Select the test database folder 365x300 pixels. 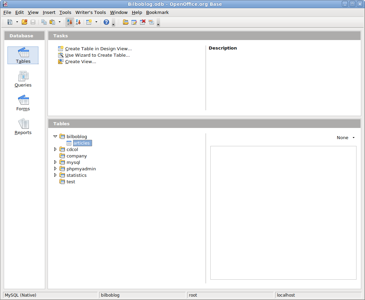(71, 182)
